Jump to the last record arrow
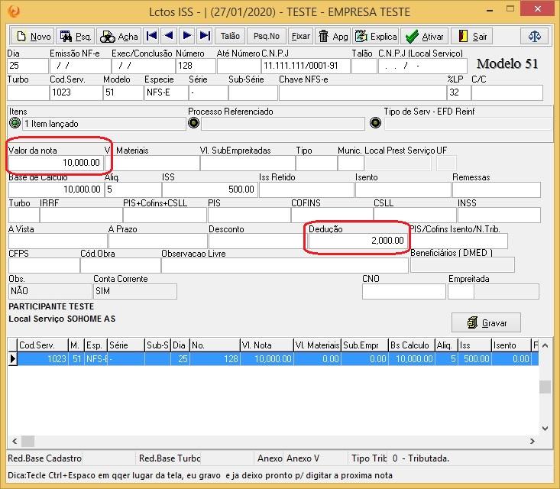The height and width of the screenshot is (489, 560). [x=204, y=36]
